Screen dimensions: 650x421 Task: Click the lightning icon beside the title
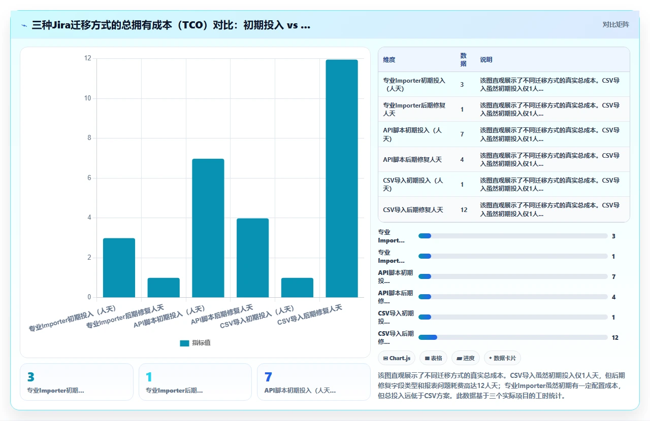[24, 25]
